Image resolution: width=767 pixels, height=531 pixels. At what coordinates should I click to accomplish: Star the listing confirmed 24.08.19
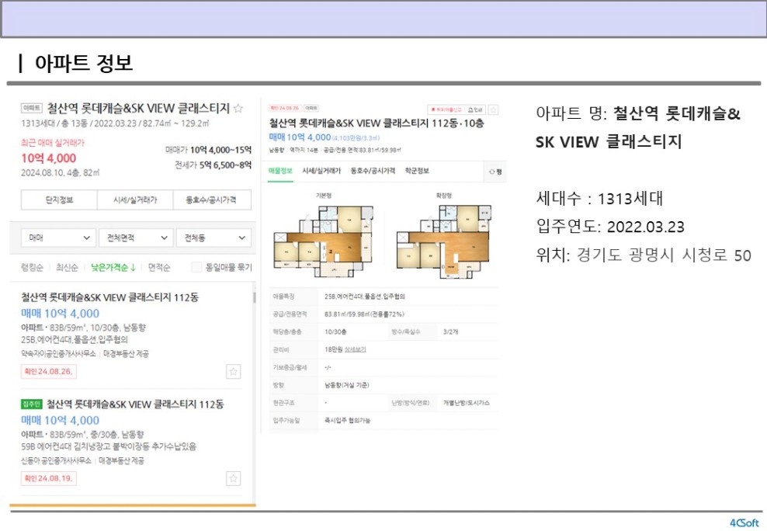pos(234,478)
